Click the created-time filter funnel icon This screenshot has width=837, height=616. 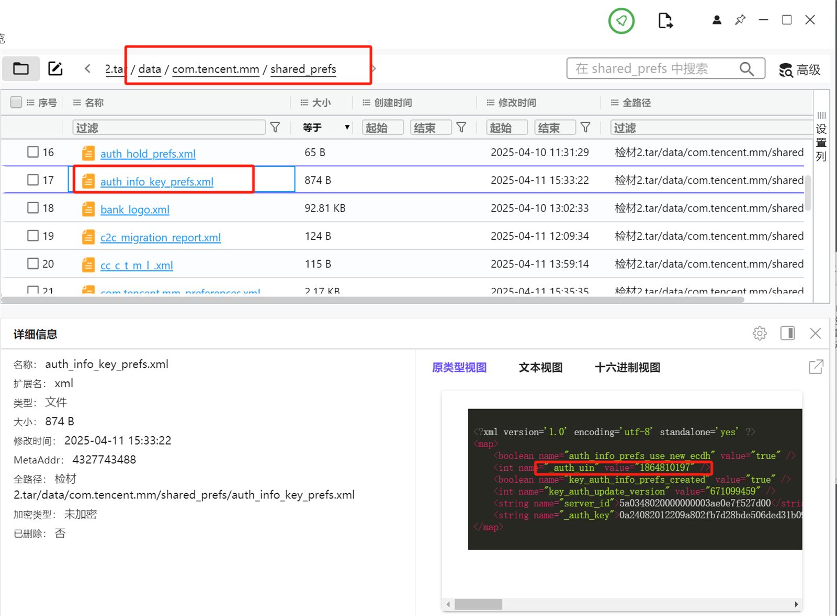click(461, 127)
